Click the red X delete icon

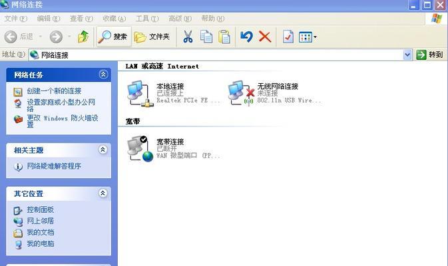click(x=265, y=37)
